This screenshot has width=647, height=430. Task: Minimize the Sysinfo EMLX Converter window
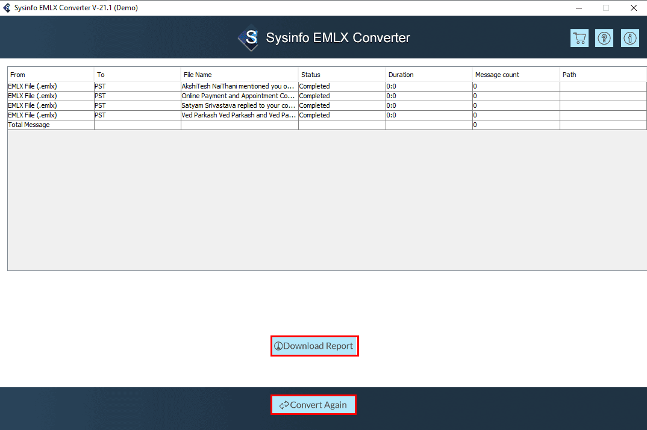click(x=579, y=8)
